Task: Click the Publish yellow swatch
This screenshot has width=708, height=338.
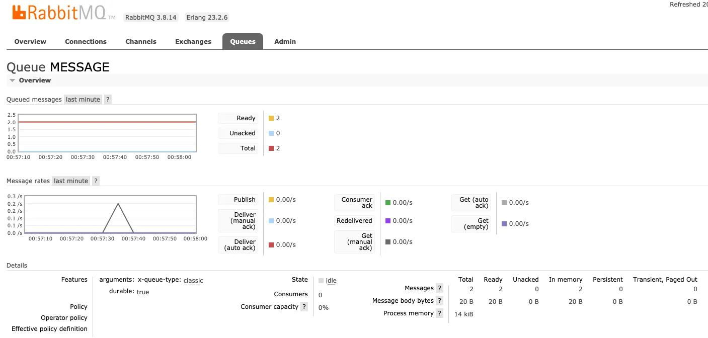Action: tap(271, 200)
